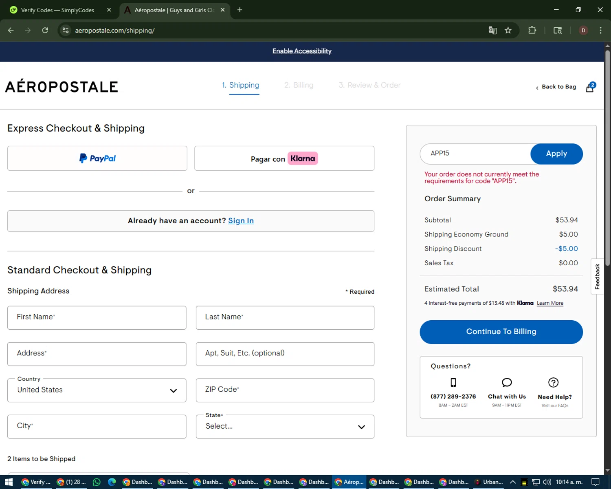Expand the Country dropdown showing United States

coord(97,390)
